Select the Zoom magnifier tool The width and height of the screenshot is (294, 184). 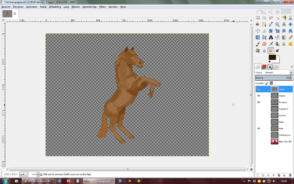pos(277,24)
